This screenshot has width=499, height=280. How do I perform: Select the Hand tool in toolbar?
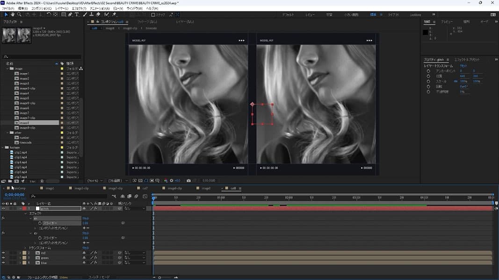pyautogui.click(x=13, y=14)
